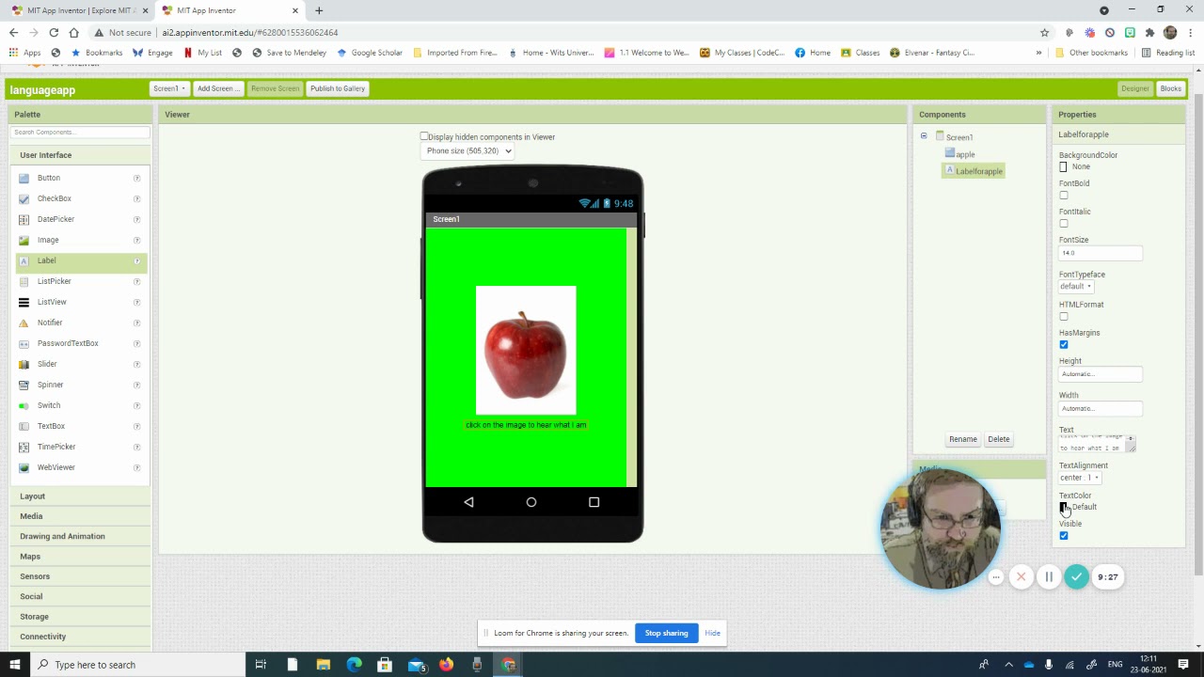Open the TextColor Default swatch
Image resolution: width=1204 pixels, height=677 pixels.
tap(1064, 508)
